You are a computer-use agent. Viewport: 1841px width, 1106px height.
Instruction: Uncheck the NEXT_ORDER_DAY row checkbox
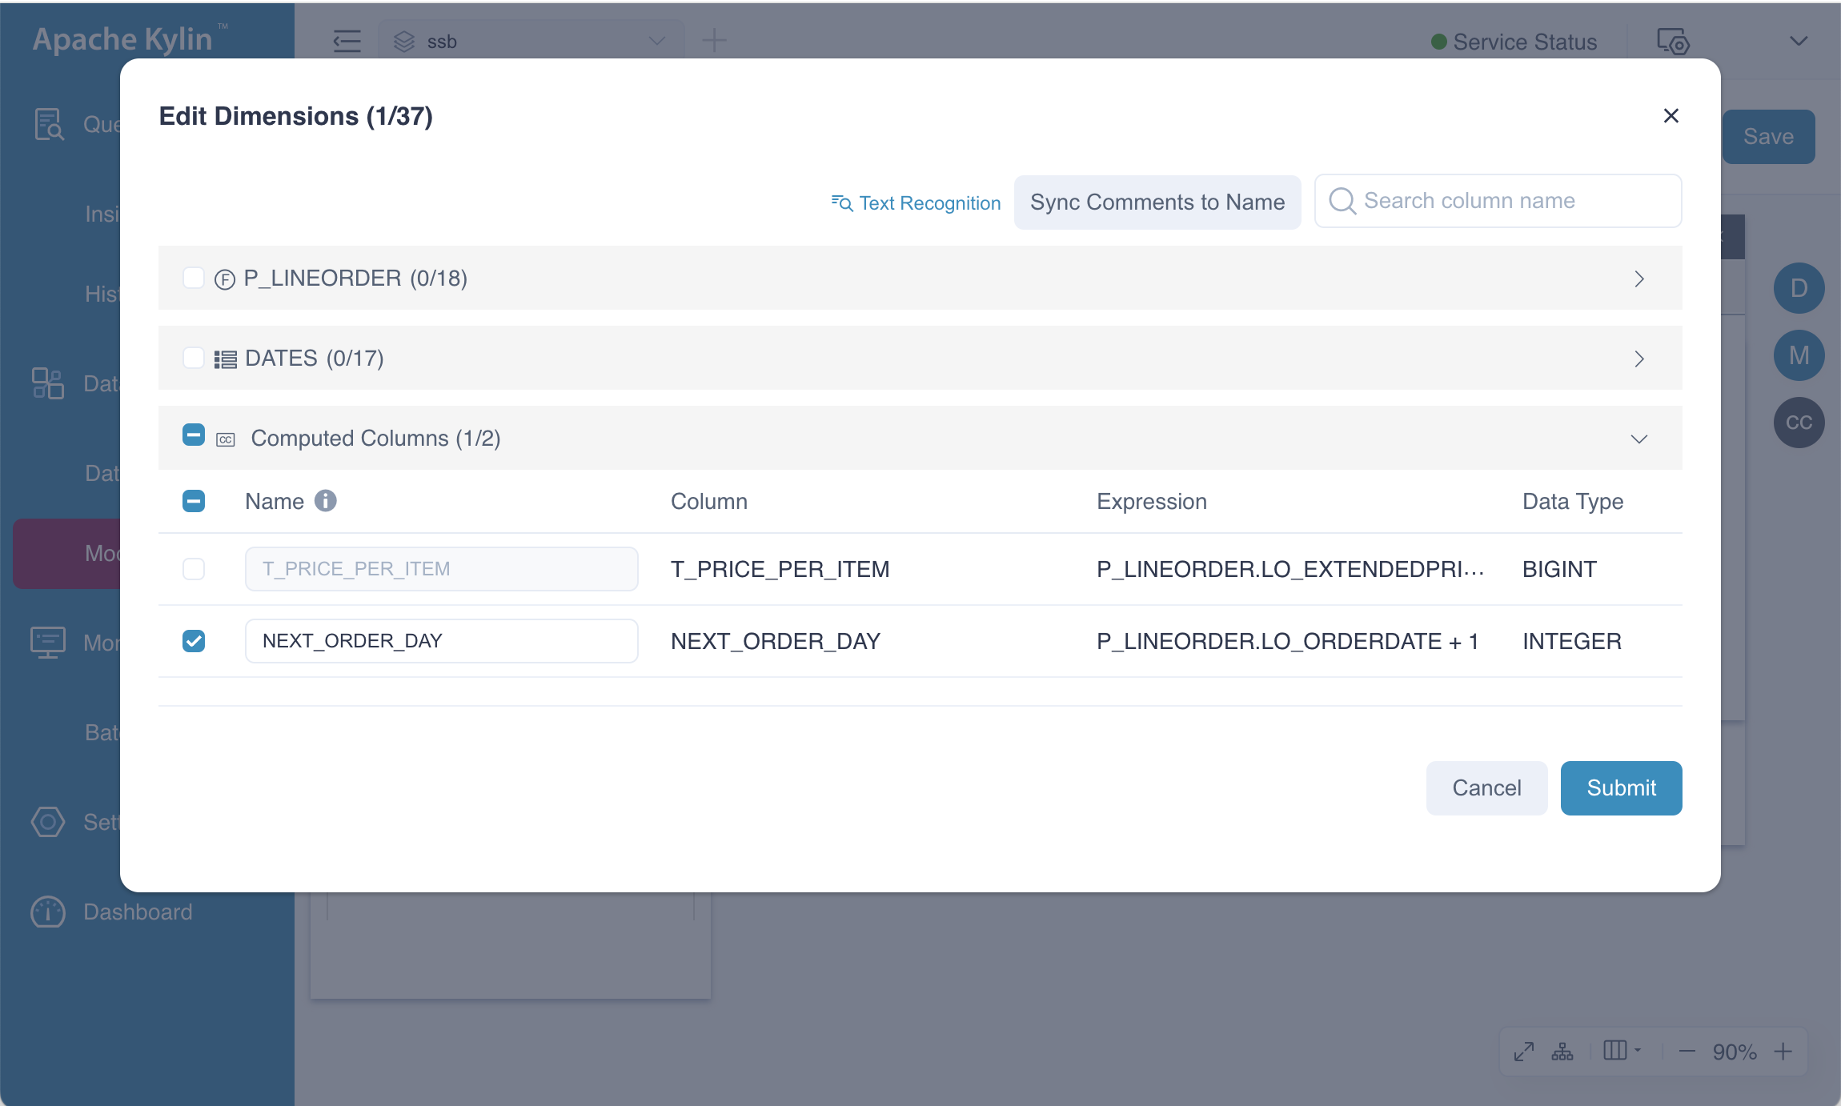(x=194, y=641)
